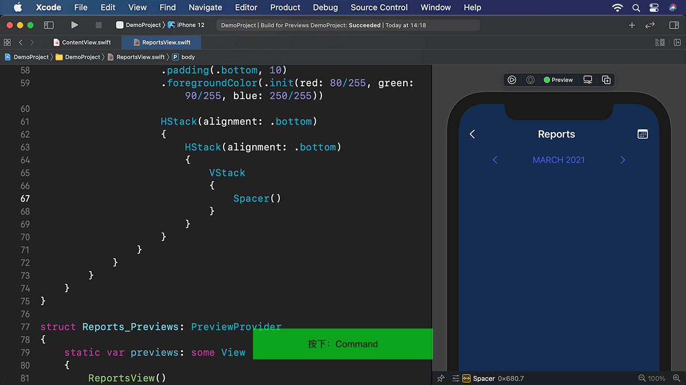Open canvas settings sliders icon
Viewport: 686px width, 385px height.
point(456,378)
